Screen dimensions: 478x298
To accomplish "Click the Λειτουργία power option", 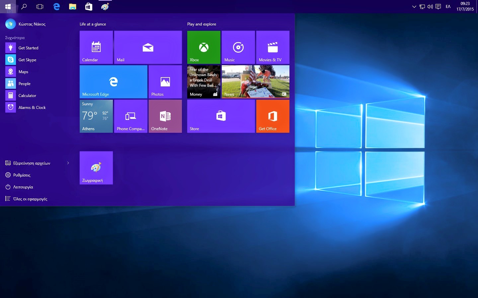I will click(23, 187).
